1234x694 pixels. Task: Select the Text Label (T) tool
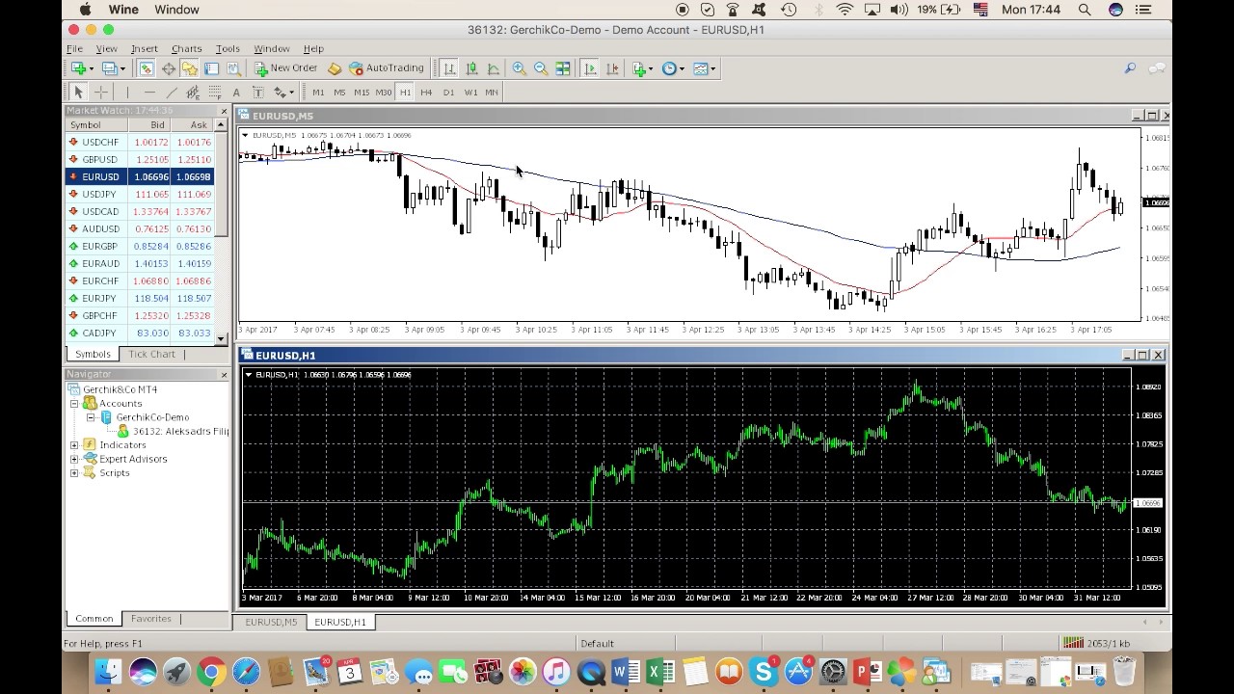[258, 93]
